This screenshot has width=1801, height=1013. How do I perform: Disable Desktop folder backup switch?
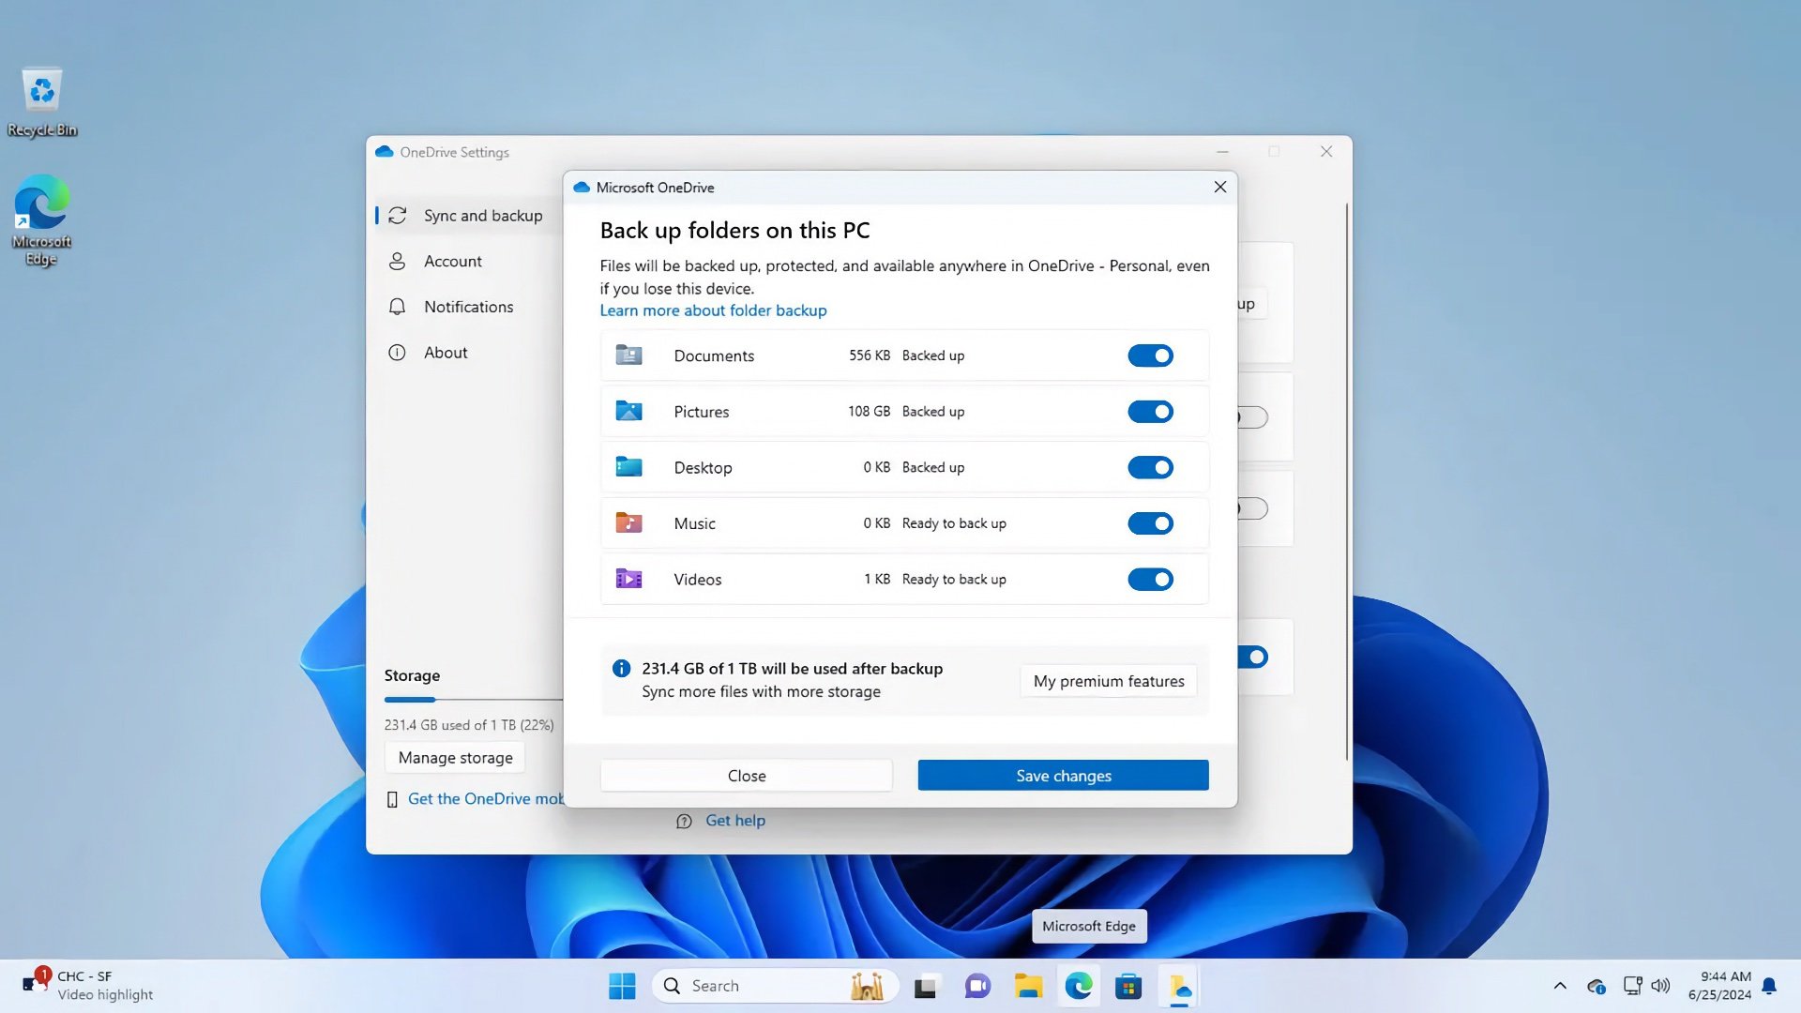tap(1150, 467)
